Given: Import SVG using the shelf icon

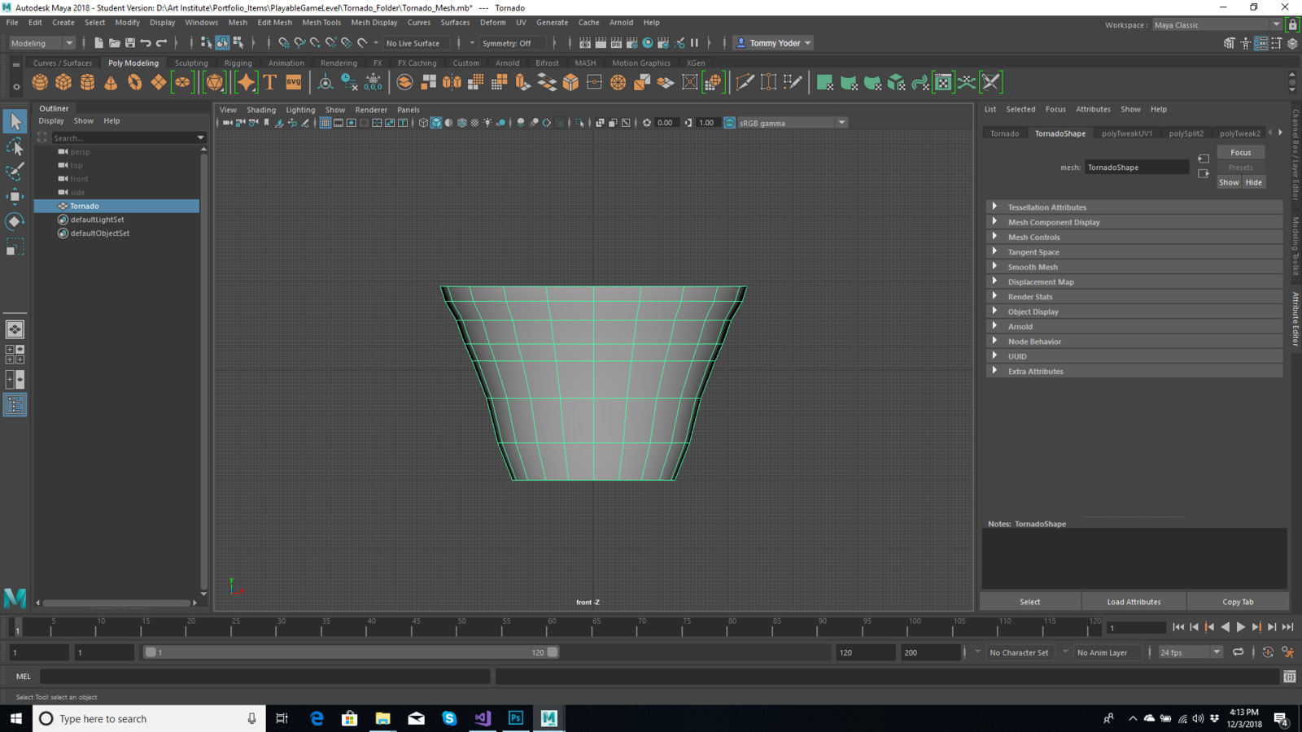Looking at the screenshot, I should 294,82.
